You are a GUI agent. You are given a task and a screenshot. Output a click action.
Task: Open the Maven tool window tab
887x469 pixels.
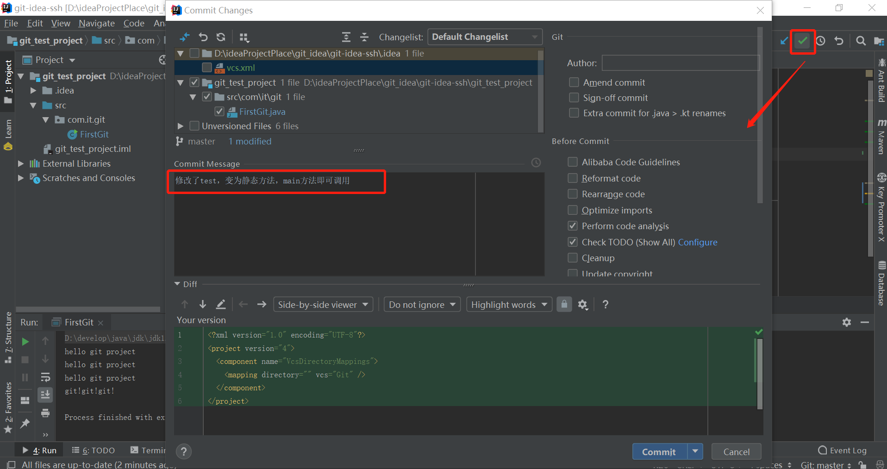coord(881,136)
